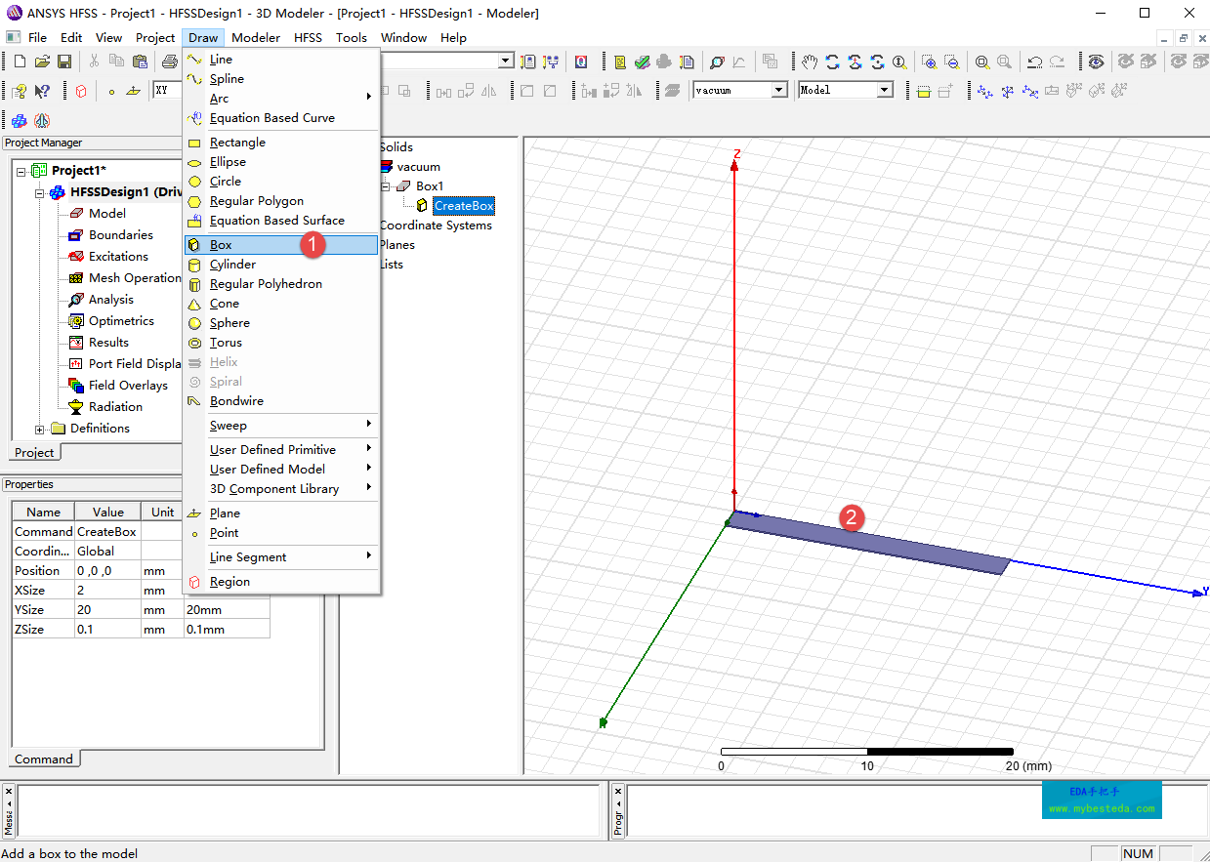Open the HFSS menu in menu bar
The width and height of the screenshot is (1210, 862).
click(x=308, y=38)
